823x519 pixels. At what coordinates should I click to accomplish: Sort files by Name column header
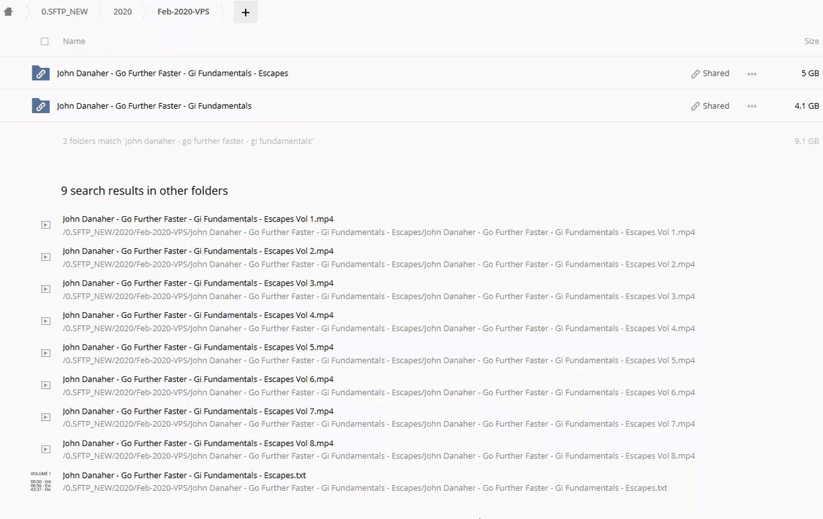pyautogui.click(x=74, y=42)
